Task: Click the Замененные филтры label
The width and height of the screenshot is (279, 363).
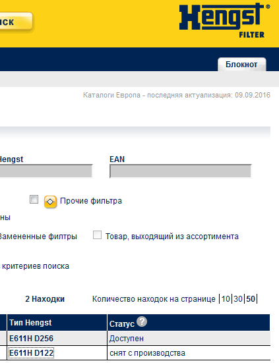Action: click(x=38, y=237)
